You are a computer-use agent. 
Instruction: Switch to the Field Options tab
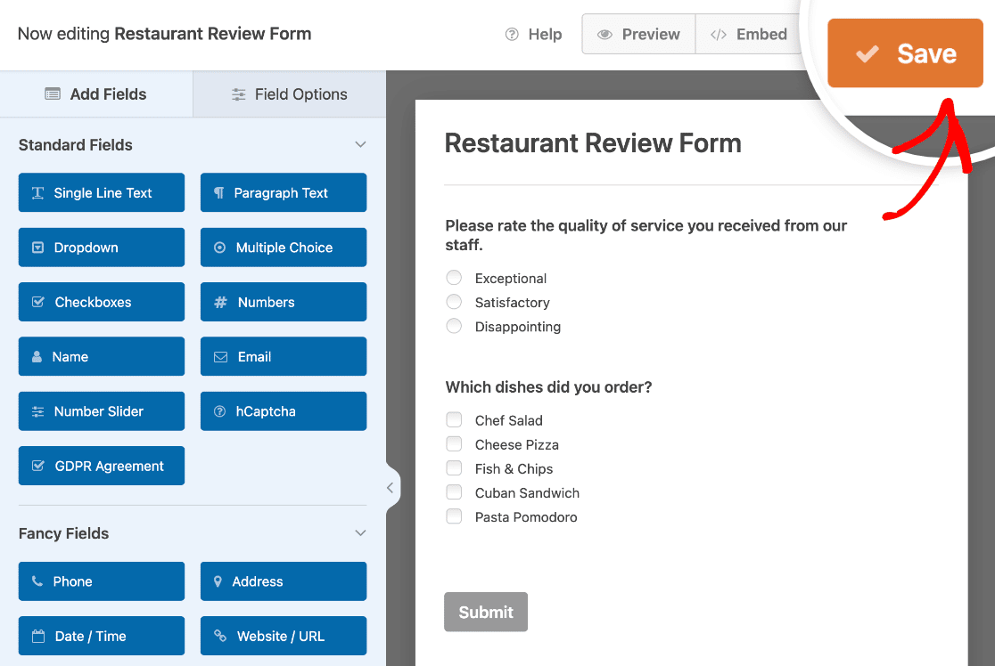point(289,93)
